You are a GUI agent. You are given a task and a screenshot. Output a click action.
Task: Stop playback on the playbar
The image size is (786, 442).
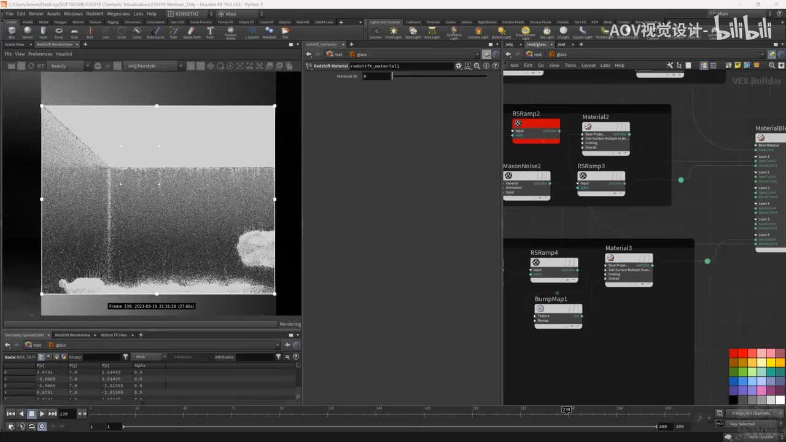tap(32, 414)
